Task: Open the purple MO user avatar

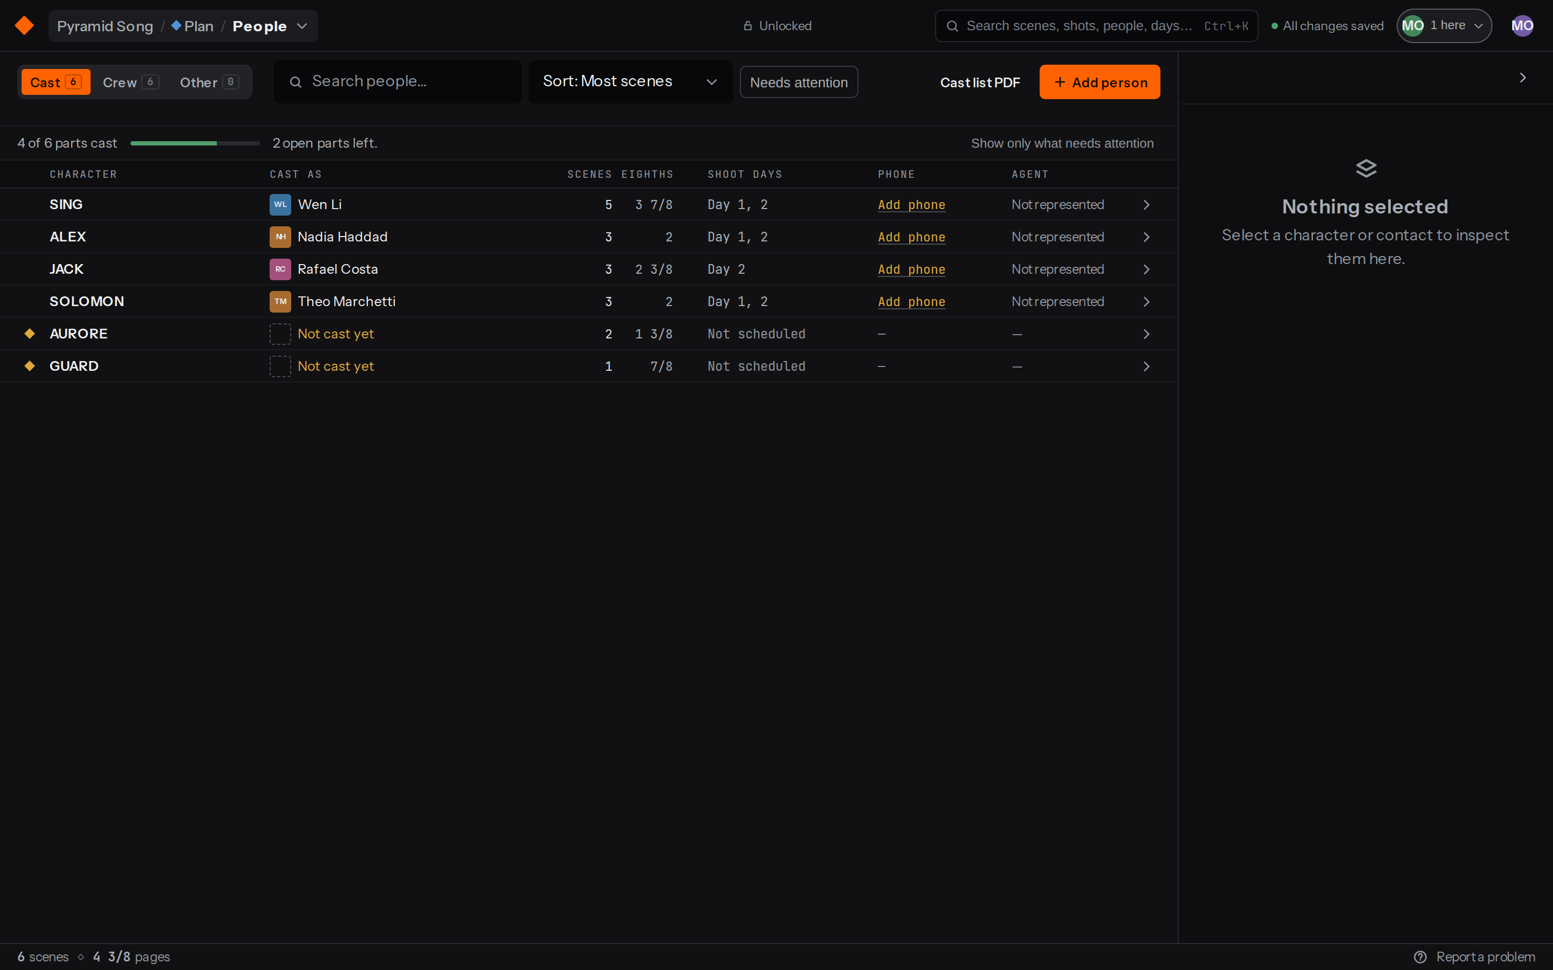Action: click(x=1522, y=26)
